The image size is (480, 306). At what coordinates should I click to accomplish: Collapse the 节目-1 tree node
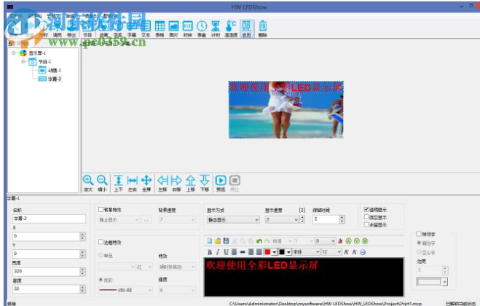pyautogui.click(x=23, y=62)
